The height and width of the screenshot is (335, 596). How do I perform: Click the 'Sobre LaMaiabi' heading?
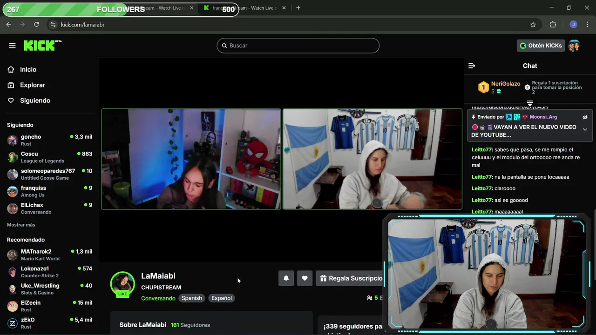[x=142, y=325]
